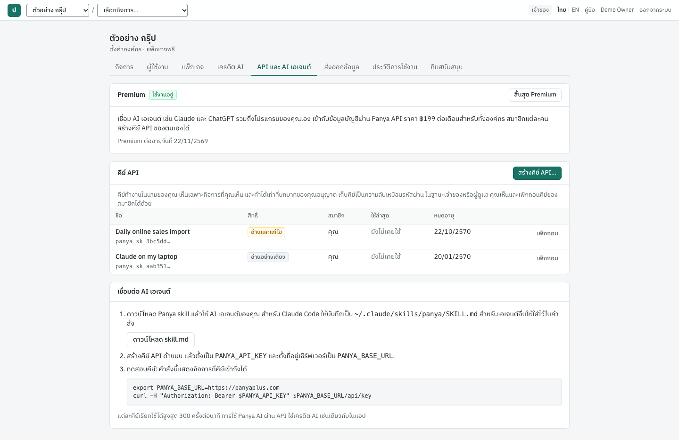
Task: Click the หมดอายุ column header
Action: tap(444, 216)
